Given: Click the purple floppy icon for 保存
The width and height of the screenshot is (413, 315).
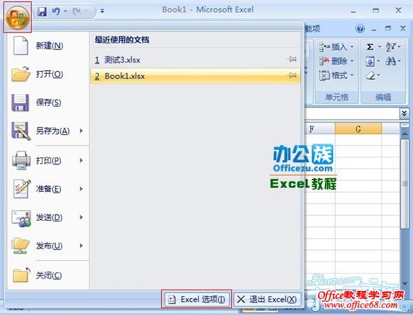Looking at the screenshot, I should coord(20,102).
